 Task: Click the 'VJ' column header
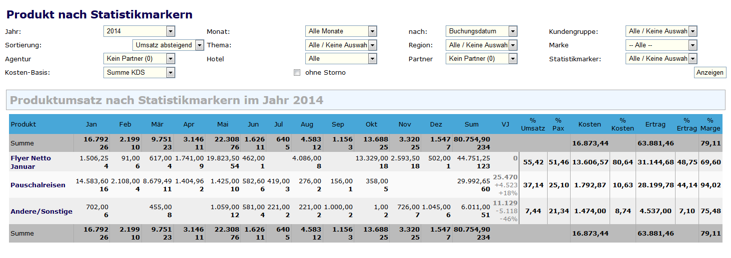506,124
